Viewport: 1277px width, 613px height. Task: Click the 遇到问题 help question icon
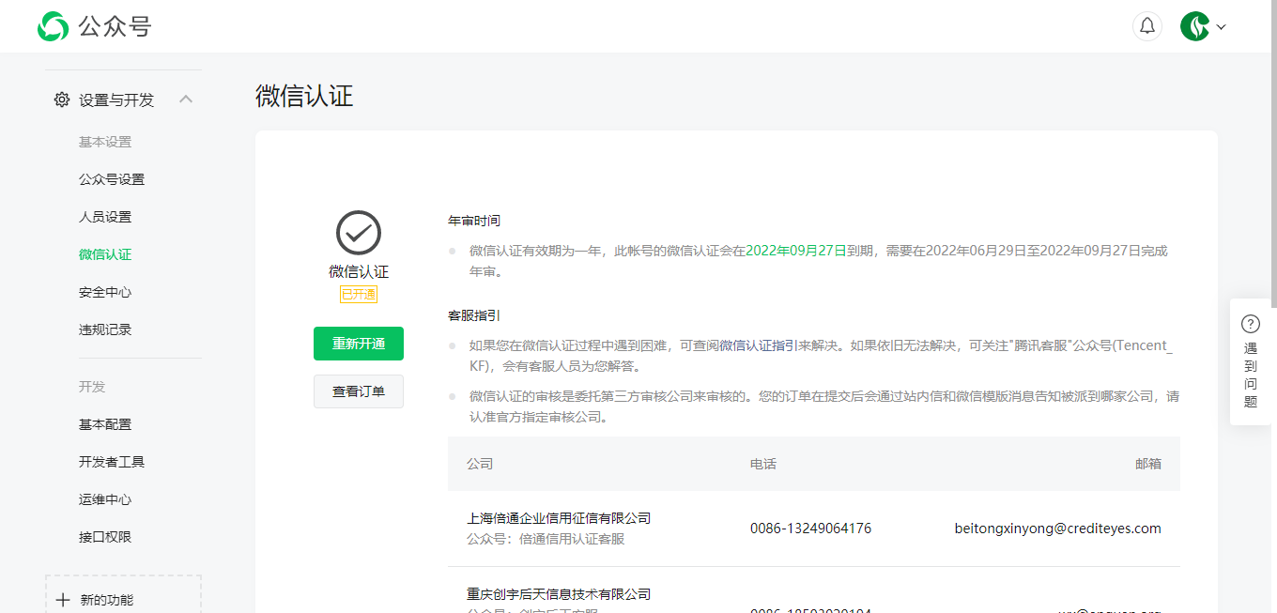point(1251,324)
